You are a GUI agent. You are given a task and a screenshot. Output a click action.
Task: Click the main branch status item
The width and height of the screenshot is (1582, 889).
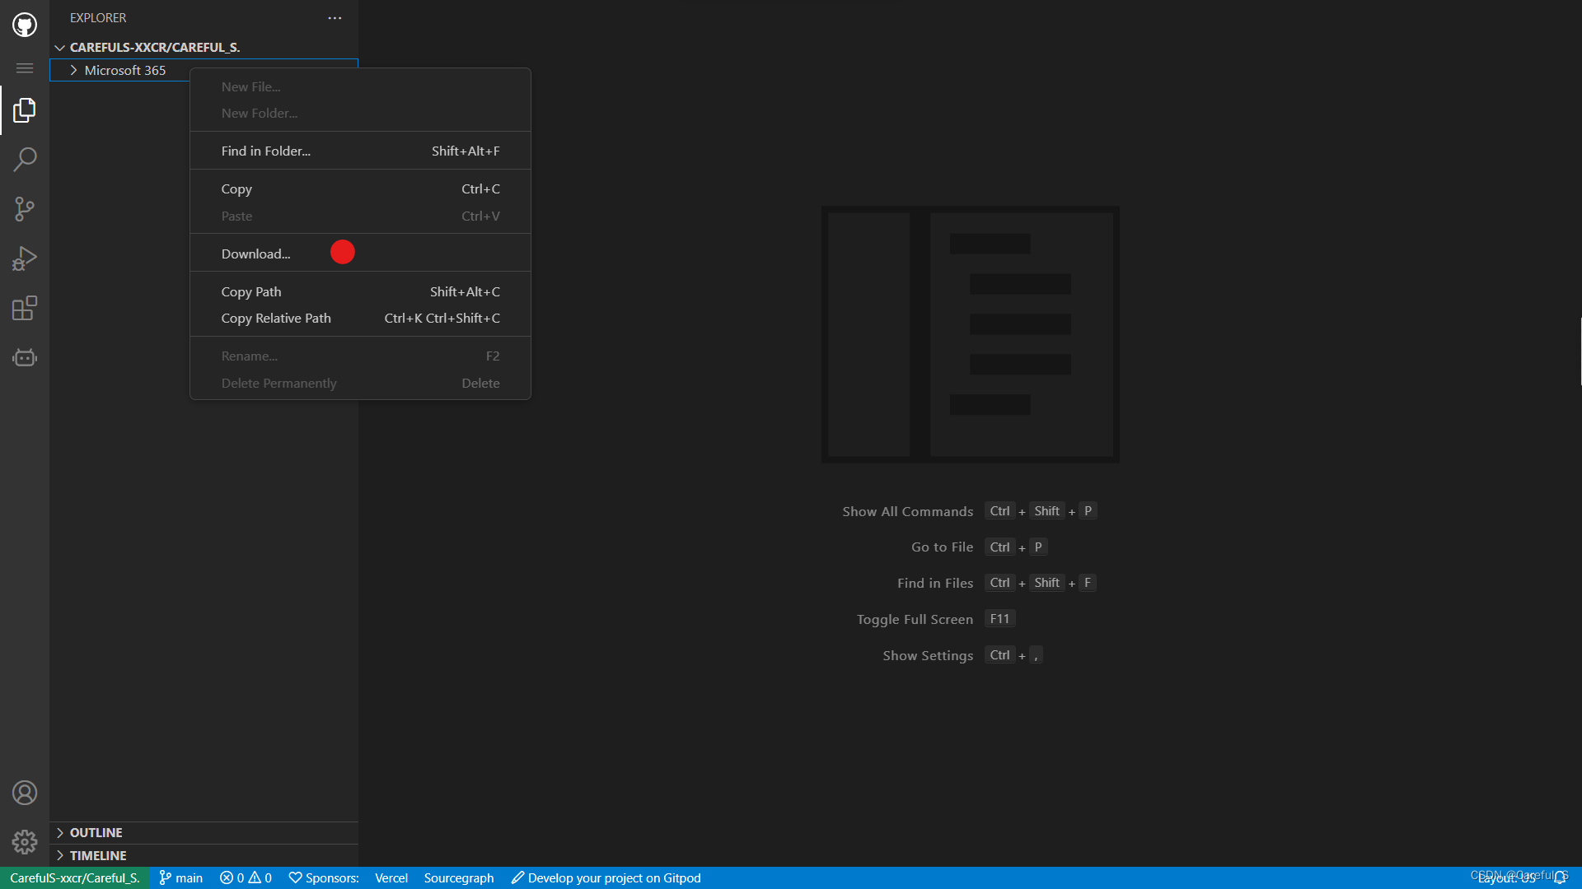pos(181,878)
